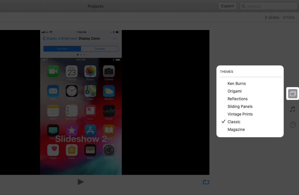The width and height of the screenshot is (299, 195).
Task: Open the Music settings icon
Action: coord(293,109)
